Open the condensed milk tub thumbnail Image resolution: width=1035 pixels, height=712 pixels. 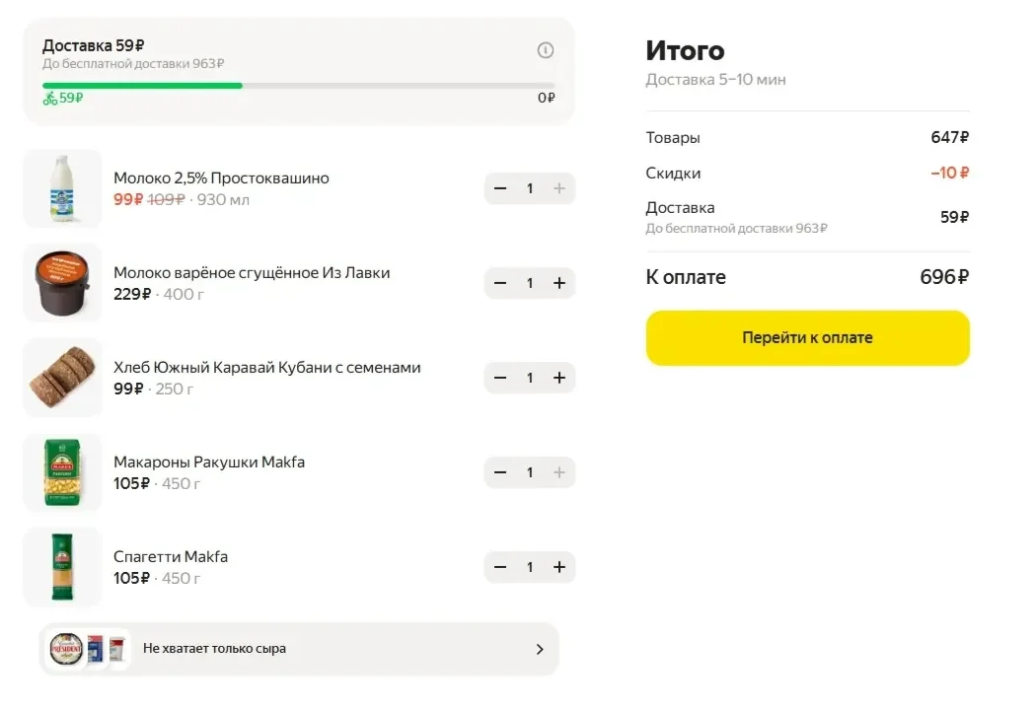tap(63, 283)
